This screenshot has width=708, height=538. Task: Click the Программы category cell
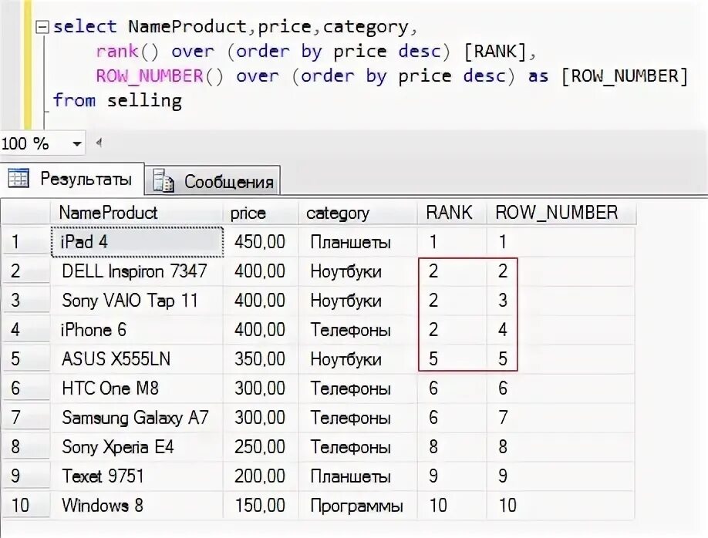coord(358,506)
